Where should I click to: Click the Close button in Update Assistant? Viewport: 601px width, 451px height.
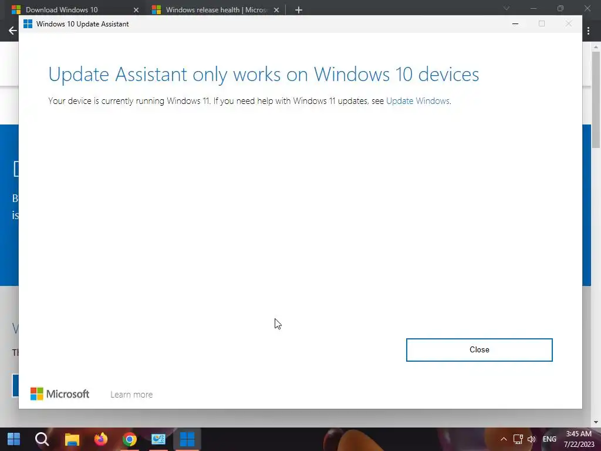tap(479, 350)
